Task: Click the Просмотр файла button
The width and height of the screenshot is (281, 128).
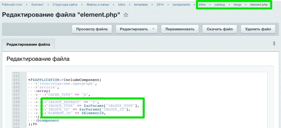Action: click(92, 29)
